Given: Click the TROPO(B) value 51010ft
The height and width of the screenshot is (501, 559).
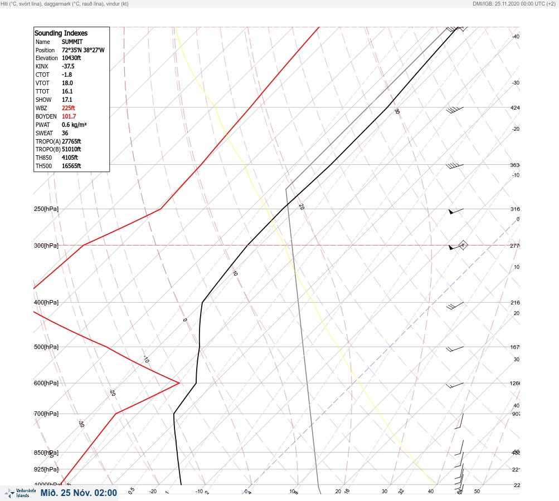Looking at the screenshot, I should pyautogui.click(x=71, y=149).
